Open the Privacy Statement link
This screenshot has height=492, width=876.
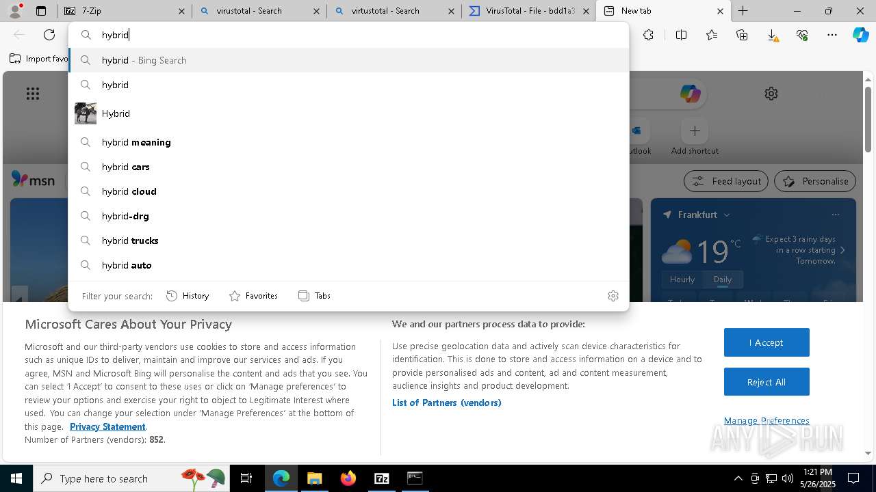107,426
